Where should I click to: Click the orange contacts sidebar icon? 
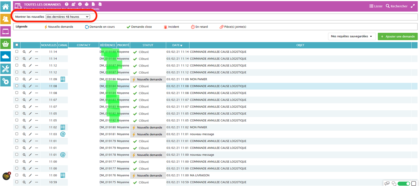click(6, 19)
